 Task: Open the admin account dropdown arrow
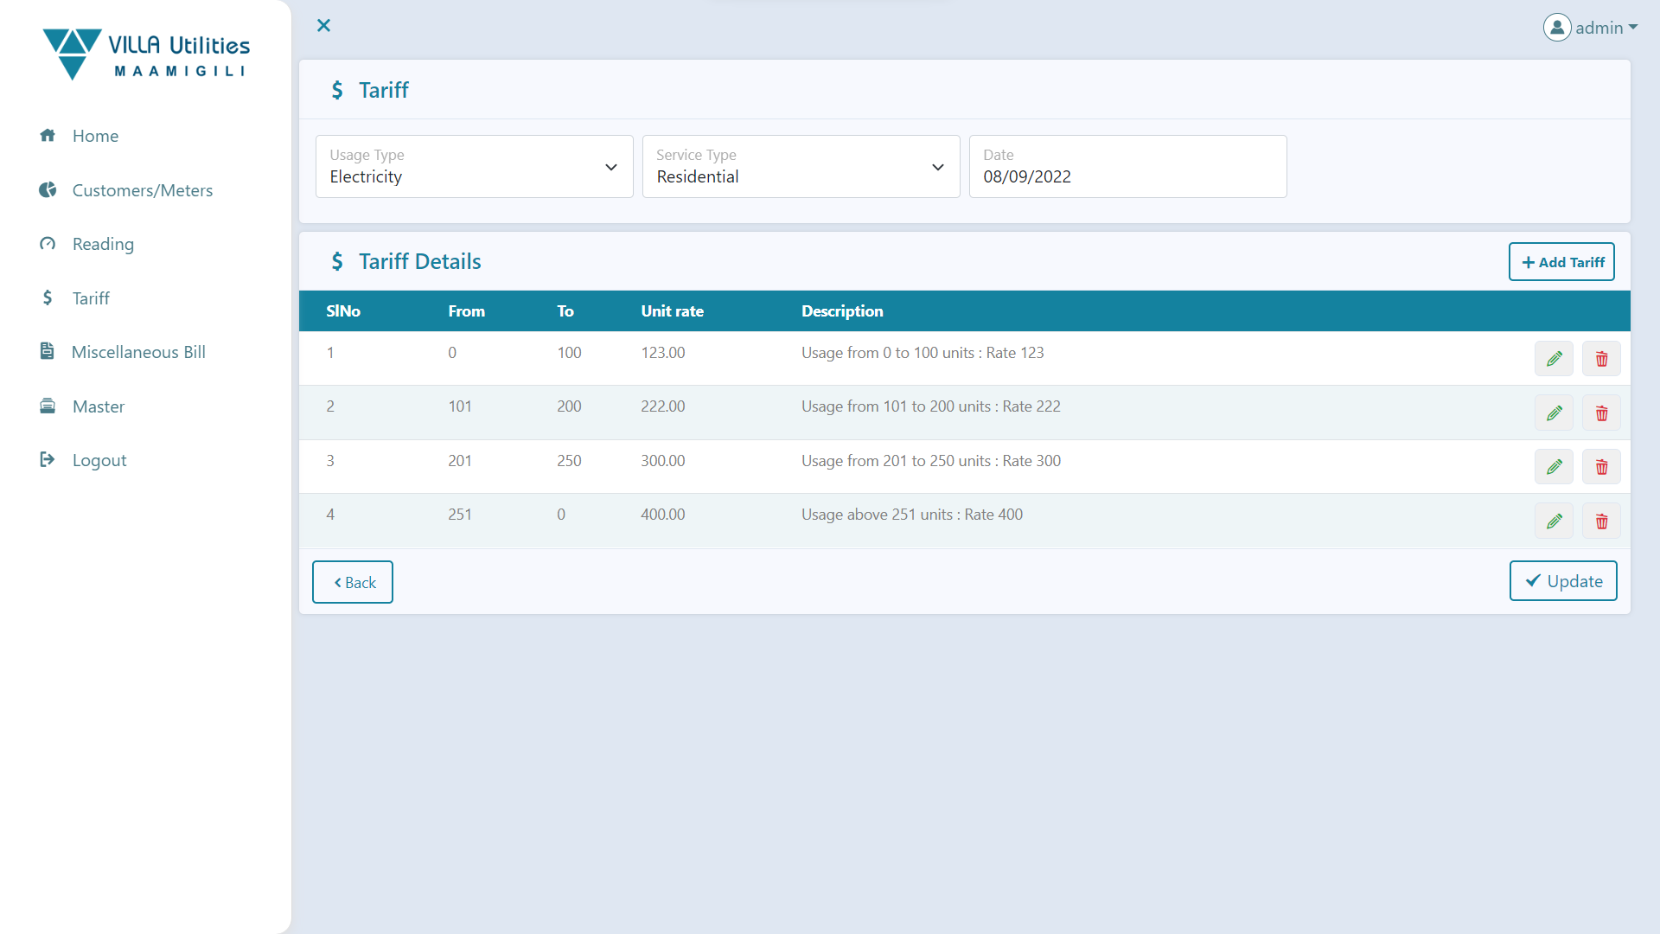(x=1633, y=28)
